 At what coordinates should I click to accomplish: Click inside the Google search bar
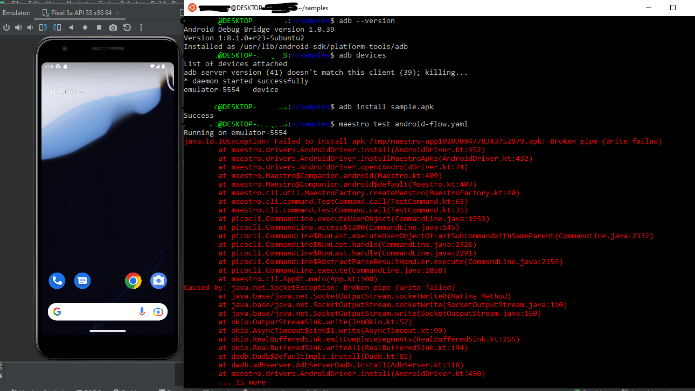(x=97, y=311)
